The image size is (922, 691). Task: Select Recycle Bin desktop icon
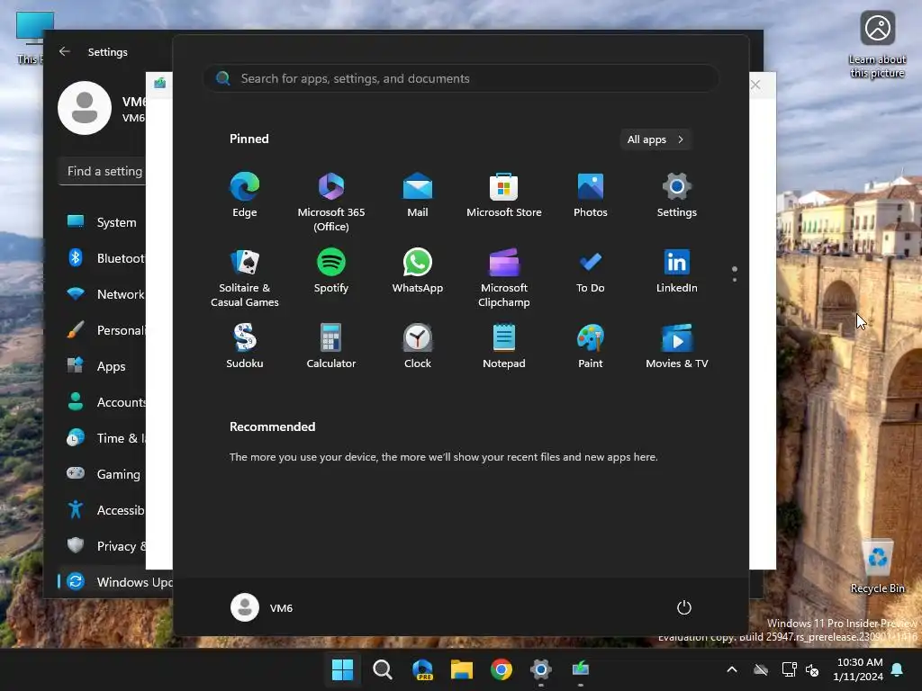[x=877, y=567]
